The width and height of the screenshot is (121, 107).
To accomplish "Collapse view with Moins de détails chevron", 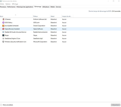I will click(x=1, y=105).
